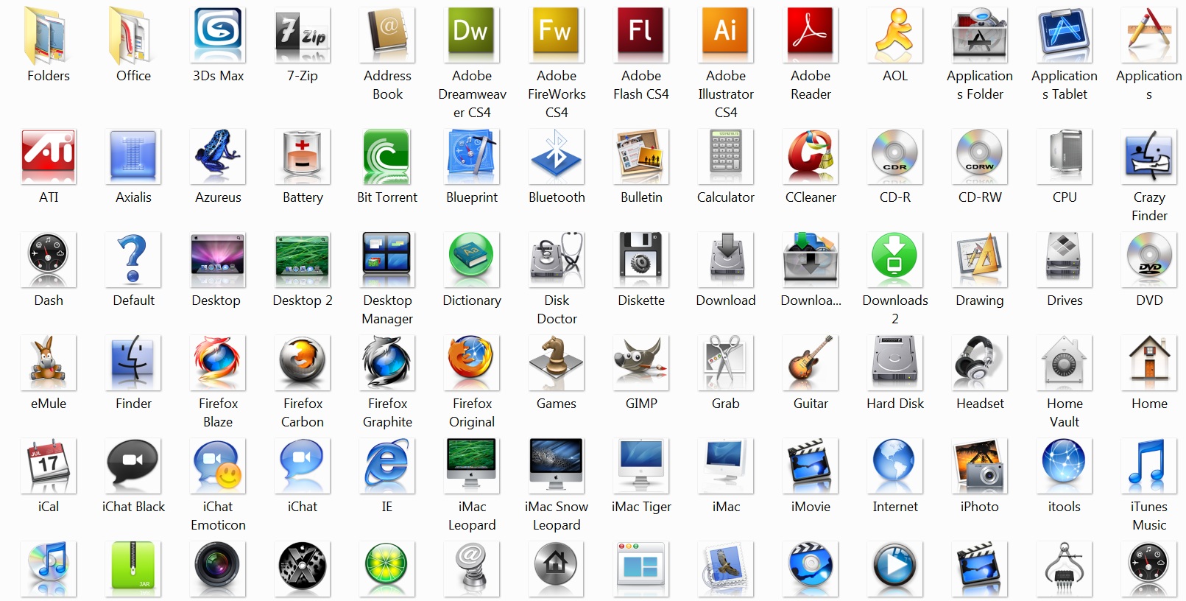Image resolution: width=1186 pixels, height=601 pixels.
Task: Click the Guitar icon
Action: (x=811, y=362)
